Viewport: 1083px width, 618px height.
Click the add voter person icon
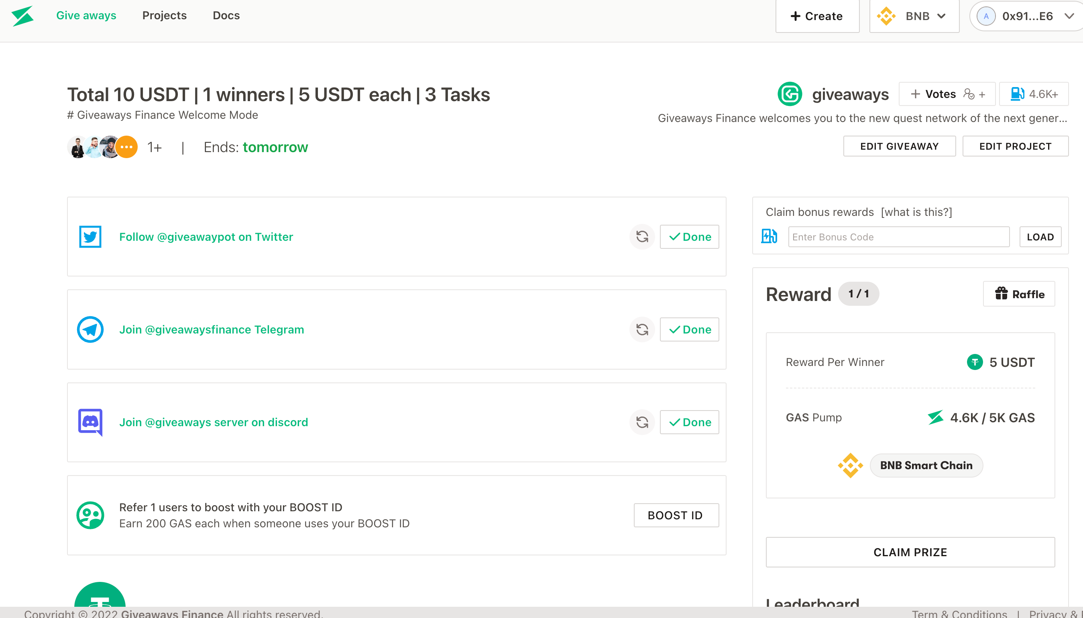click(969, 94)
